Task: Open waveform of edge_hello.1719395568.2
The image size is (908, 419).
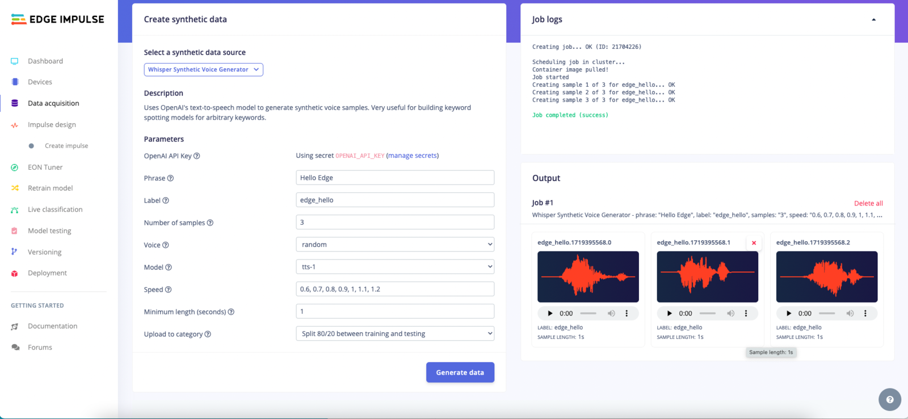Action: click(827, 277)
